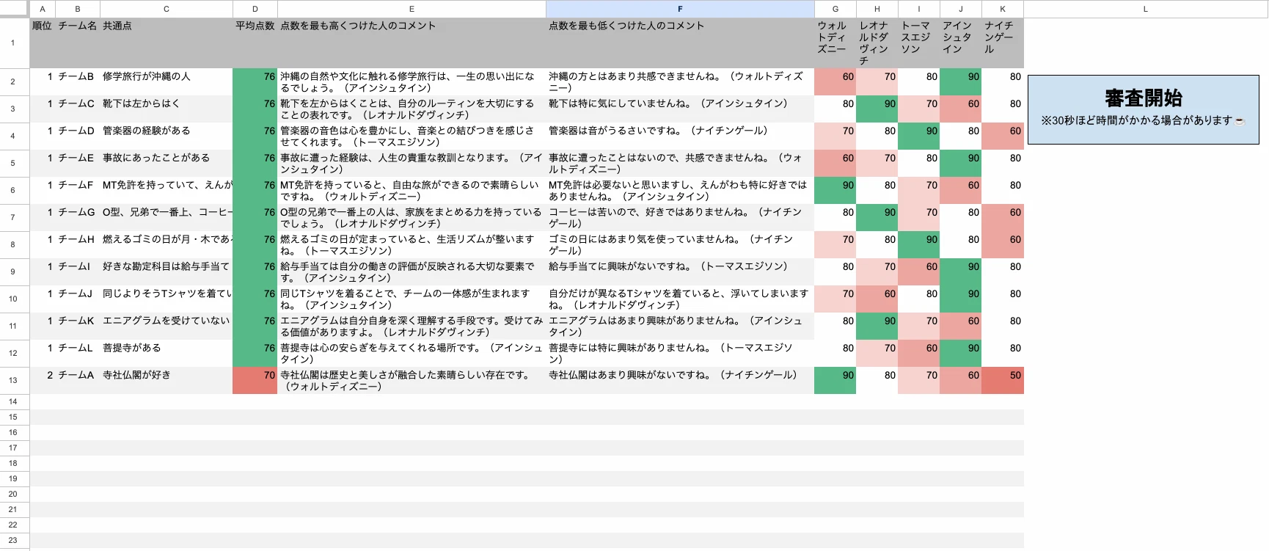The width and height of the screenshot is (1269, 551).
Task: Click チームB's アインシュタイン score 90 cell
Action: [960, 81]
